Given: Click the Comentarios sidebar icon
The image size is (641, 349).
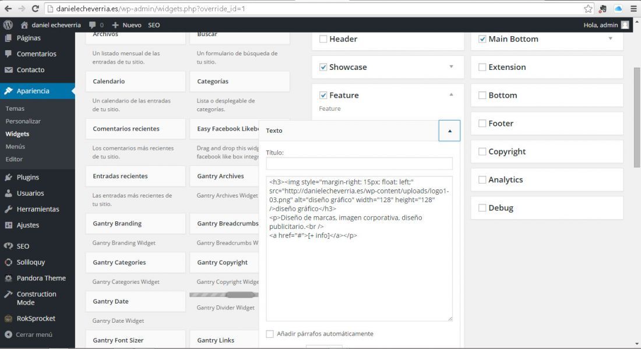Looking at the screenshot, I should coord(8,54).
